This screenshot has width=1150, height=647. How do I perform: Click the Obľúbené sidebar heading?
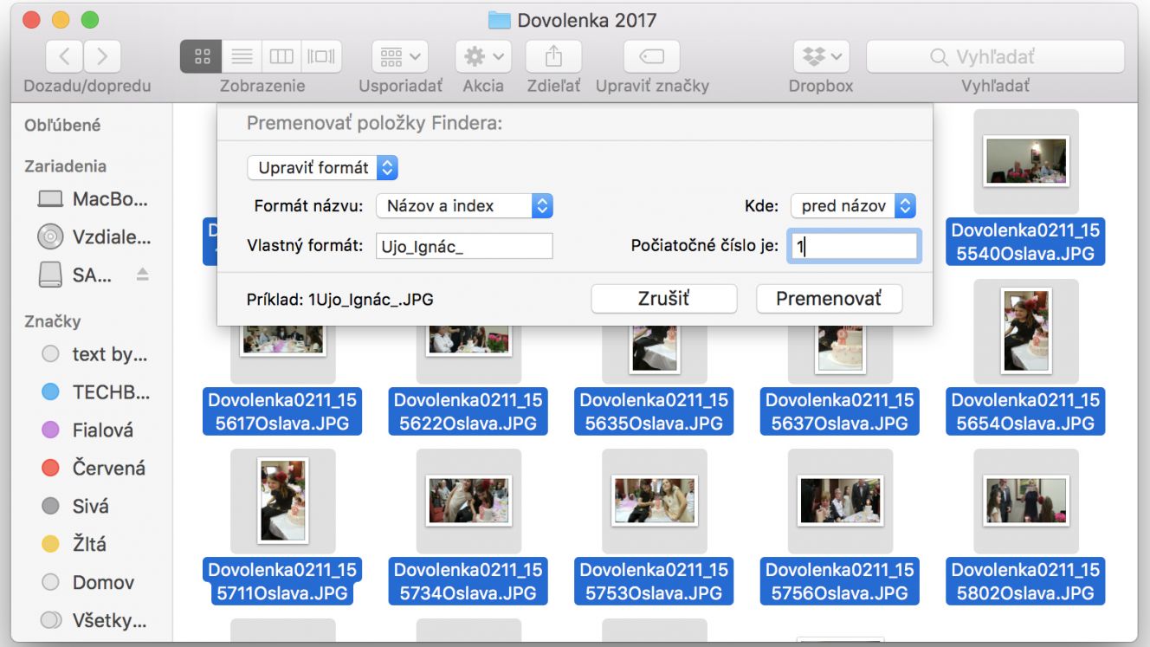(x=62, y=125)
